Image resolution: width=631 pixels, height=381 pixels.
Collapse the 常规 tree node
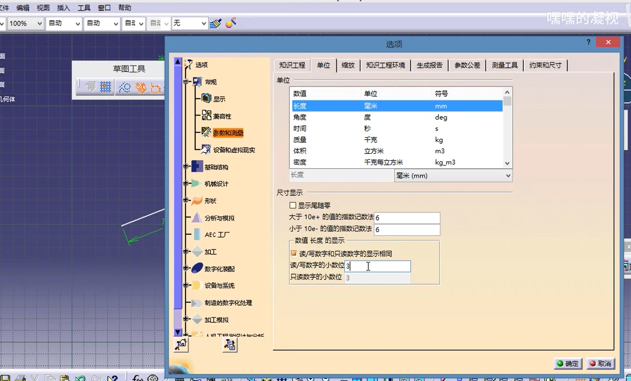coord(186,82)
